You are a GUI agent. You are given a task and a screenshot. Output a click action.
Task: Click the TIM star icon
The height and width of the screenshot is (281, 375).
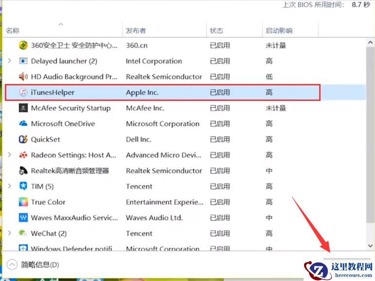click(23, 186)
